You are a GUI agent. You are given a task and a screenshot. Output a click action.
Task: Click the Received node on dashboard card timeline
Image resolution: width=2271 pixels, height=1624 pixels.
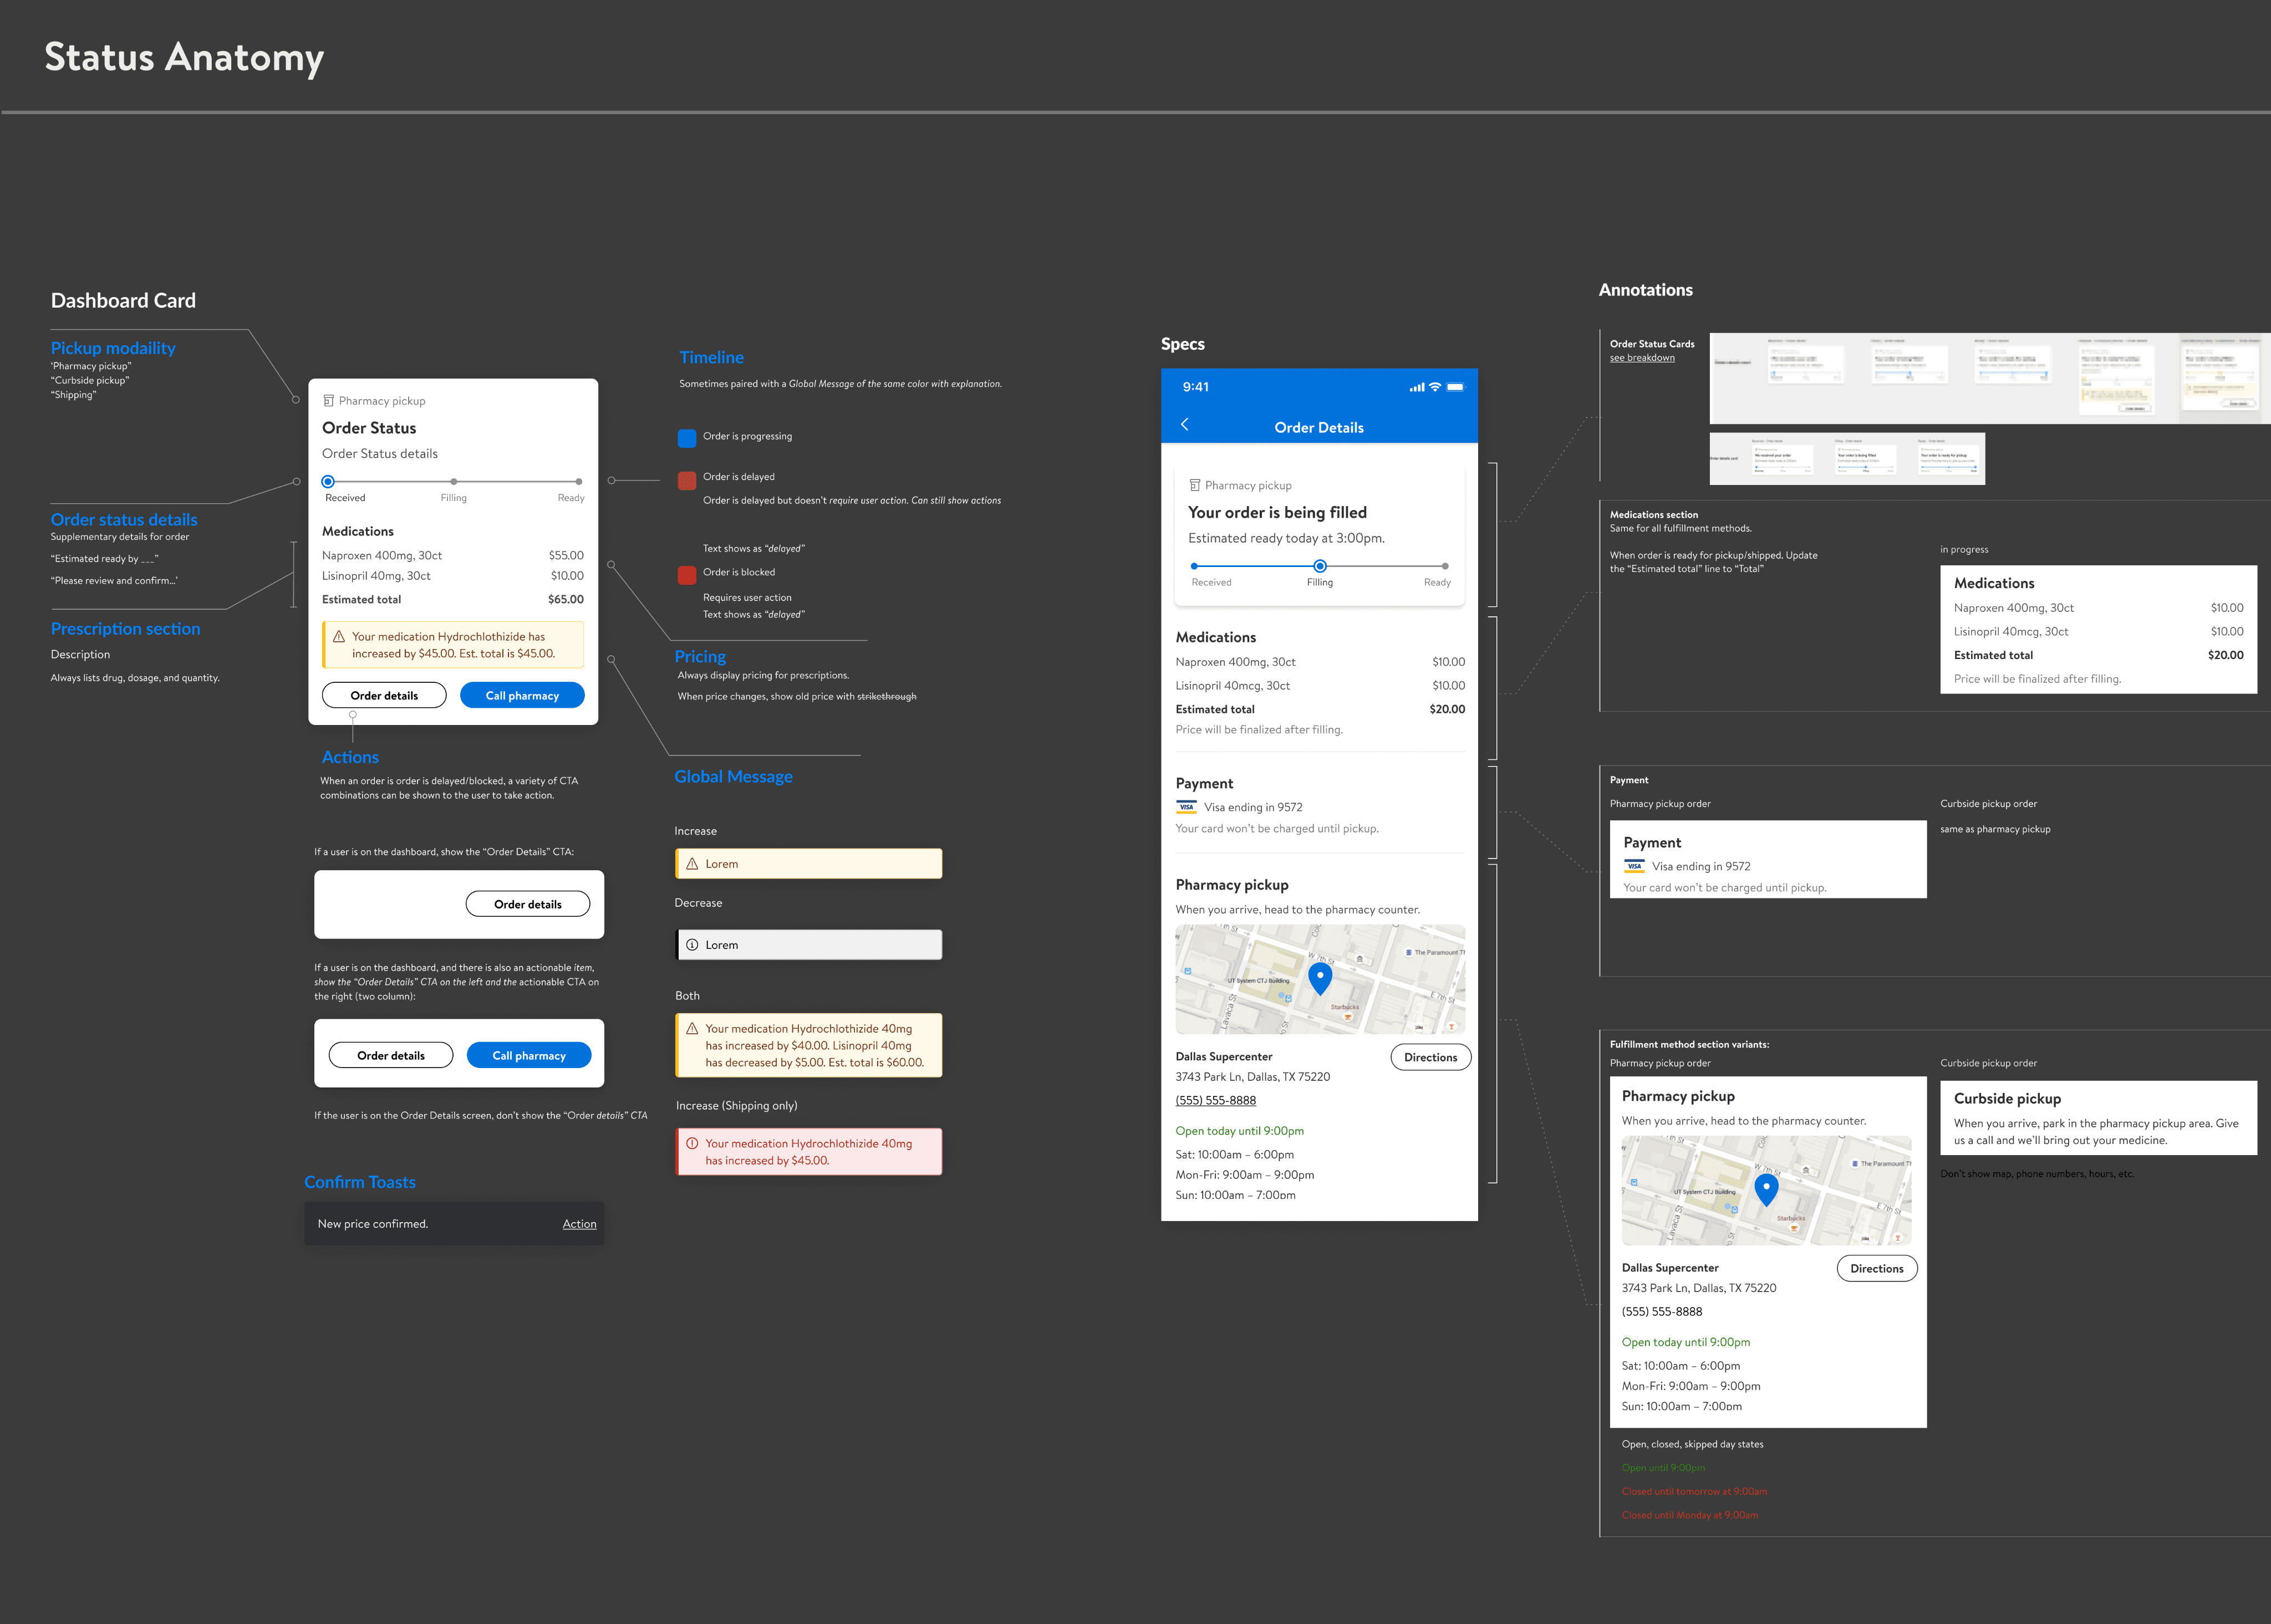click(328, 482)
